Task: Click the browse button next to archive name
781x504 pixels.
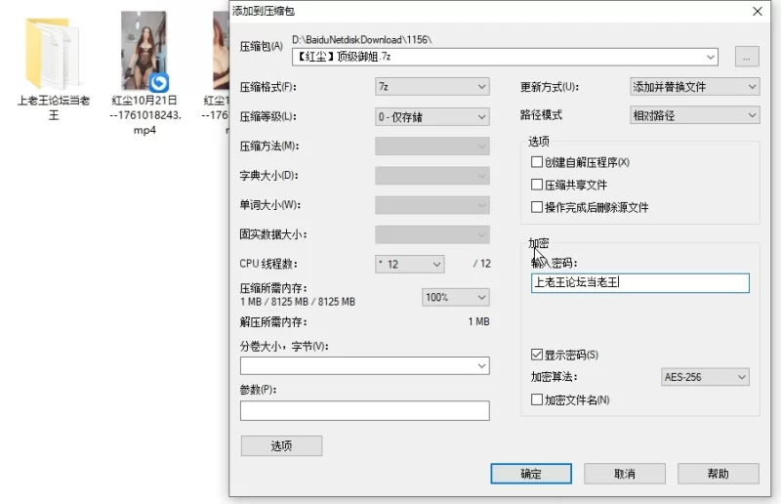Action: (x=747, y=58)
